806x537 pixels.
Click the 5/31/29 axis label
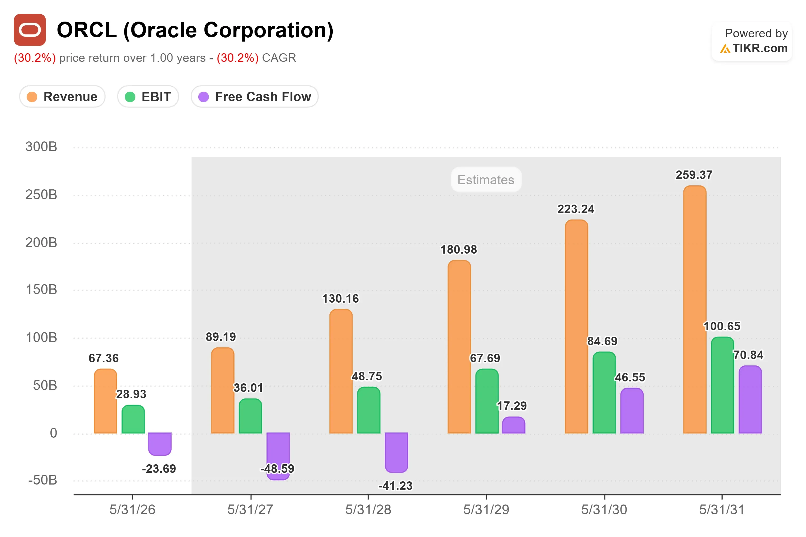pyautogui.click(x=486, y=510)
